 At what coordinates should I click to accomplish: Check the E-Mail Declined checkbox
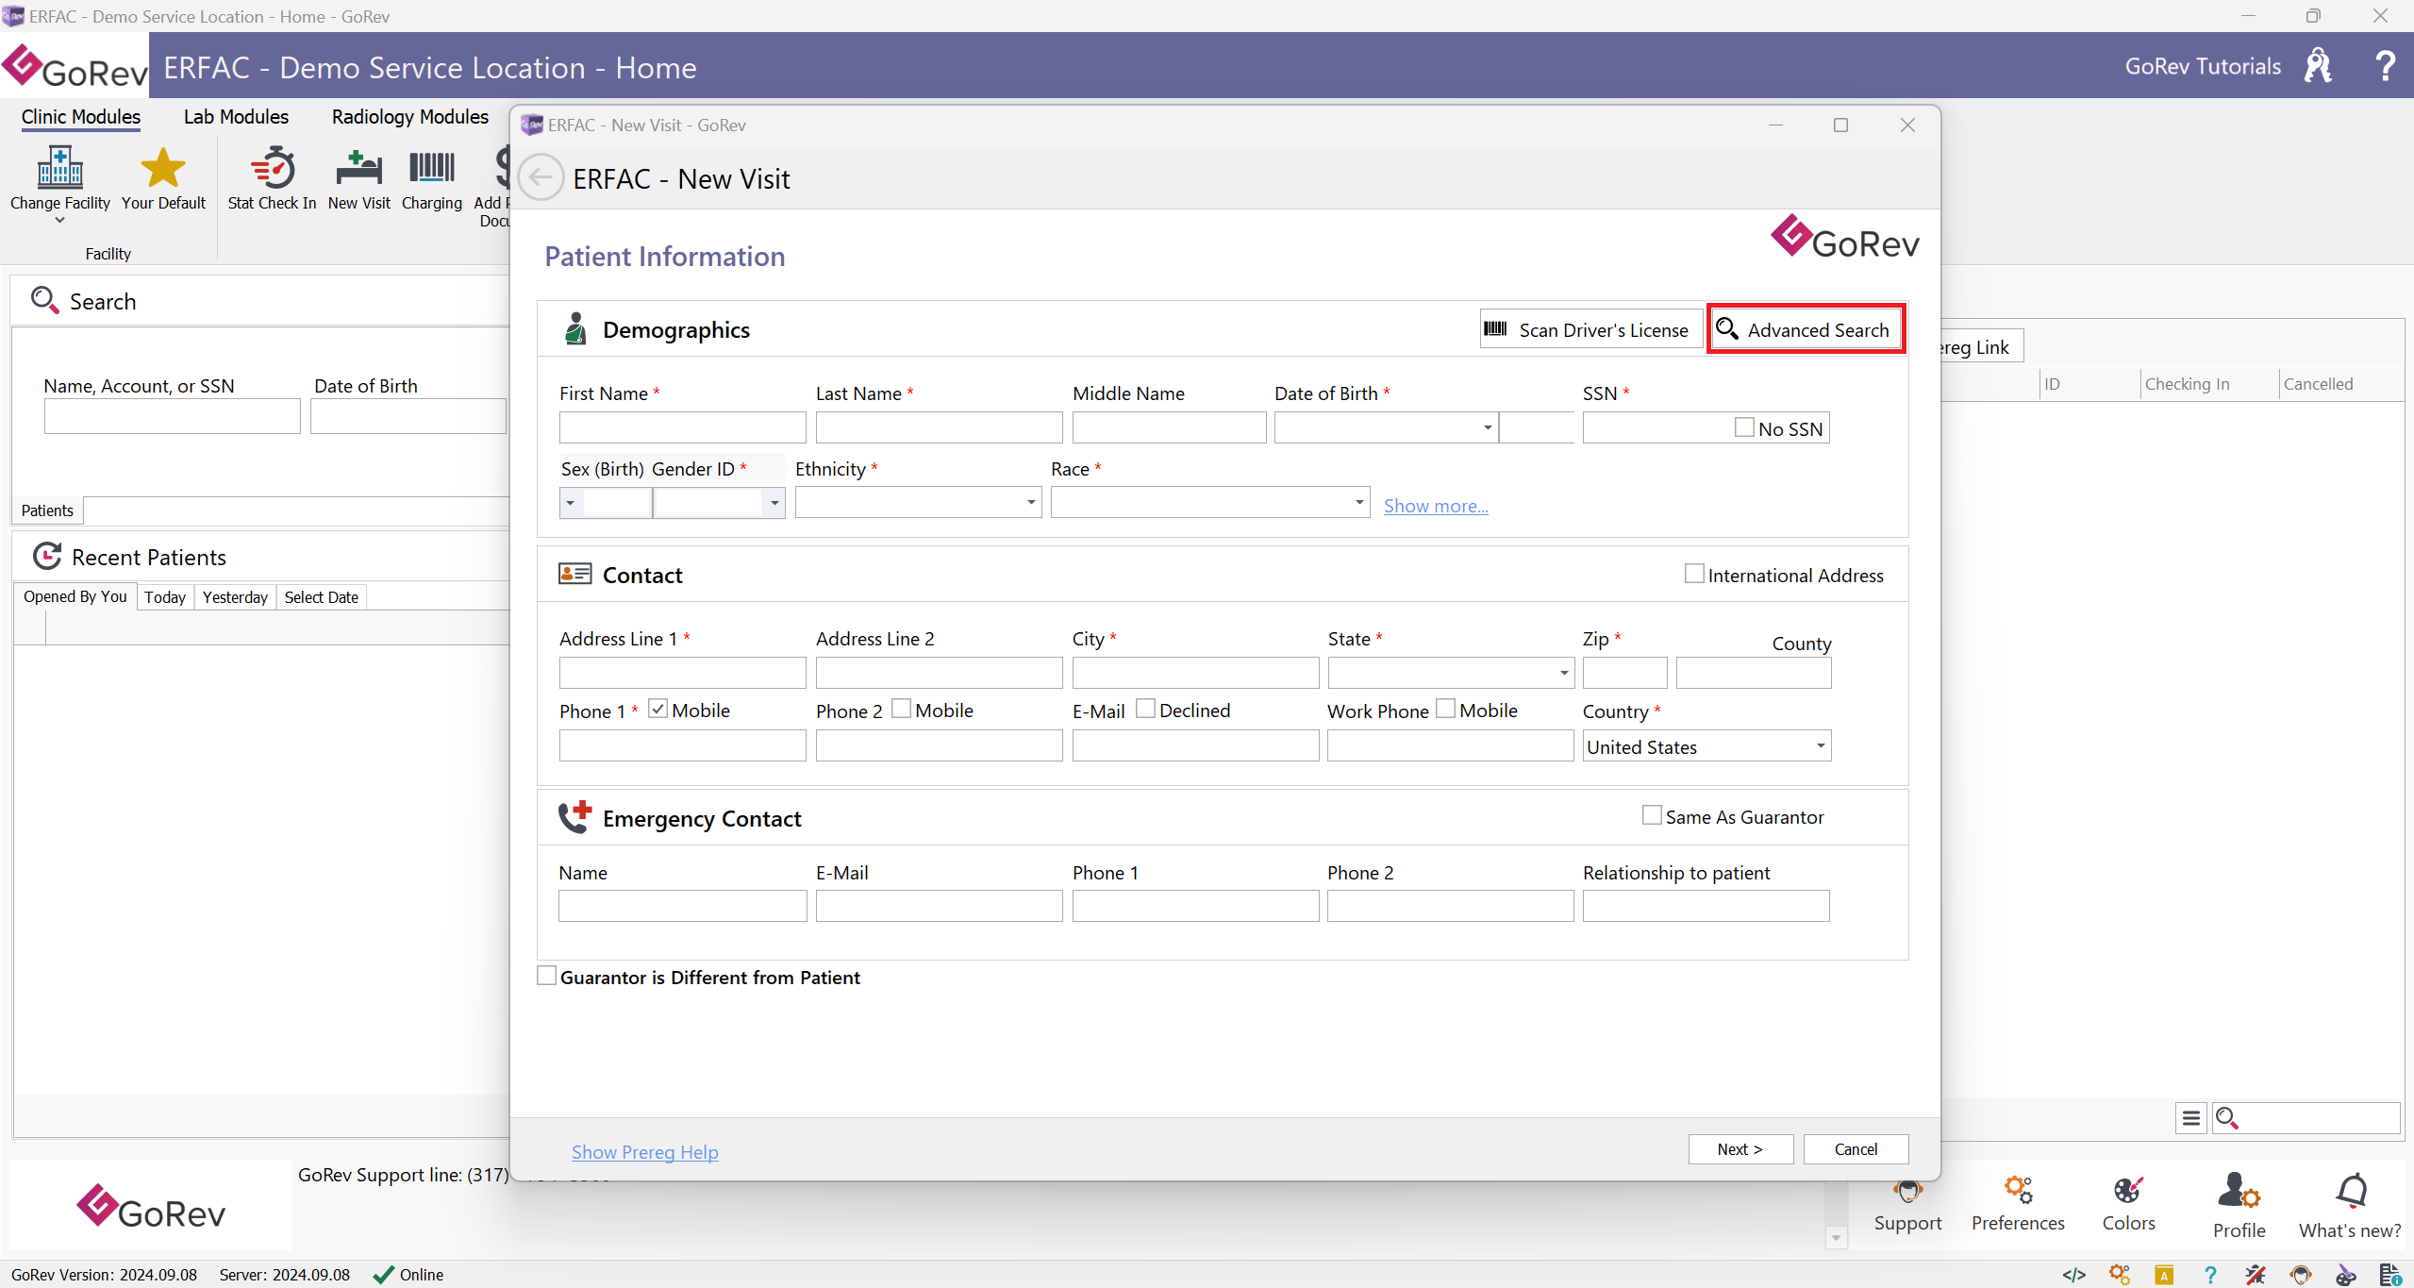(x=1145, y=709)
